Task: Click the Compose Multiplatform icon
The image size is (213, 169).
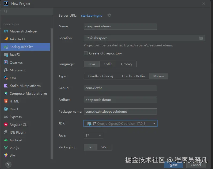Action: (x=6, y=93)
